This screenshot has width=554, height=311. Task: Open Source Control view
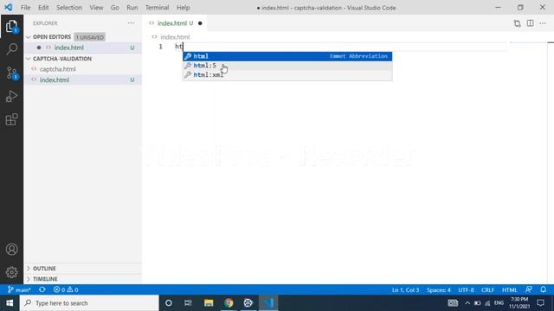tap(11, 73)
